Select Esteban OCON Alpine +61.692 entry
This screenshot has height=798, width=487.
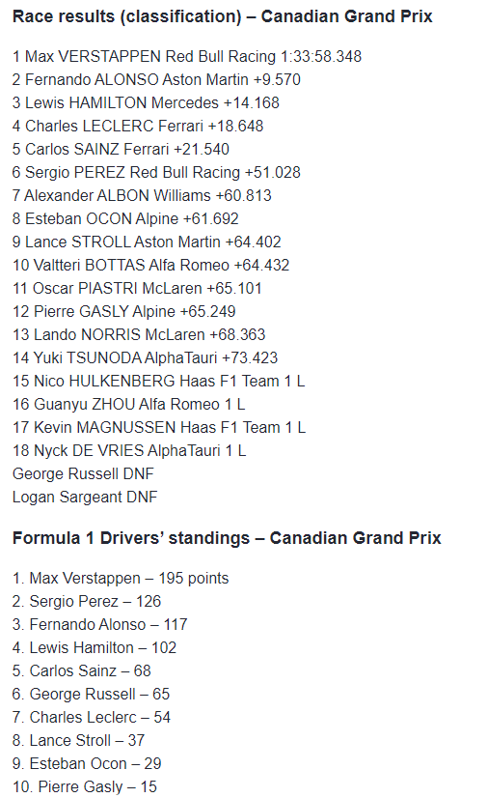click(125, 218)
